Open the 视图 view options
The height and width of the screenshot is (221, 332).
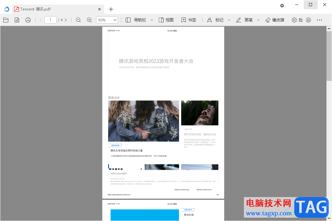click(x=166, y=20)
